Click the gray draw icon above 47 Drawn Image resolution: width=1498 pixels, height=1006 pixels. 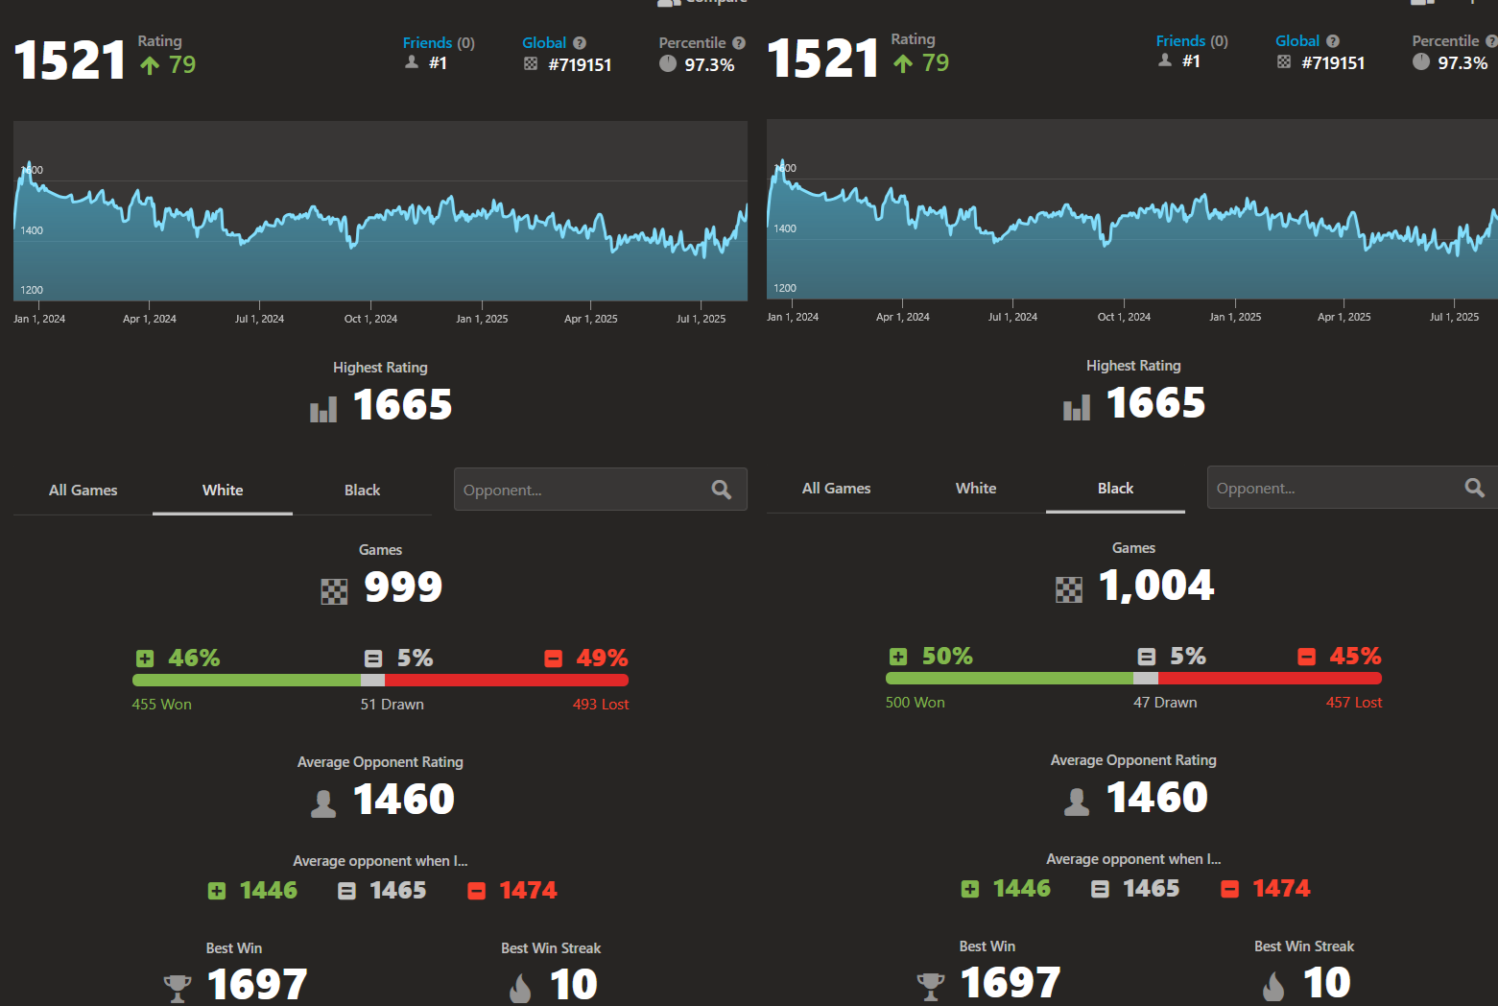[1147, 657]
